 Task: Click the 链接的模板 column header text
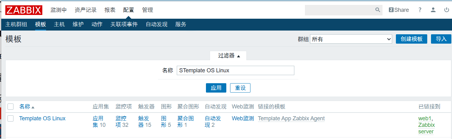(271, 107)
